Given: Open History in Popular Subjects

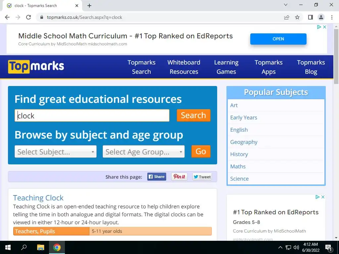Looking at the screenshot, I should click(x=239, y=154).
